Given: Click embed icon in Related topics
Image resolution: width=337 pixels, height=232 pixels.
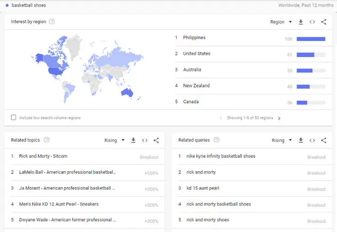Looking at the screenshot, I should coord(145,140).
